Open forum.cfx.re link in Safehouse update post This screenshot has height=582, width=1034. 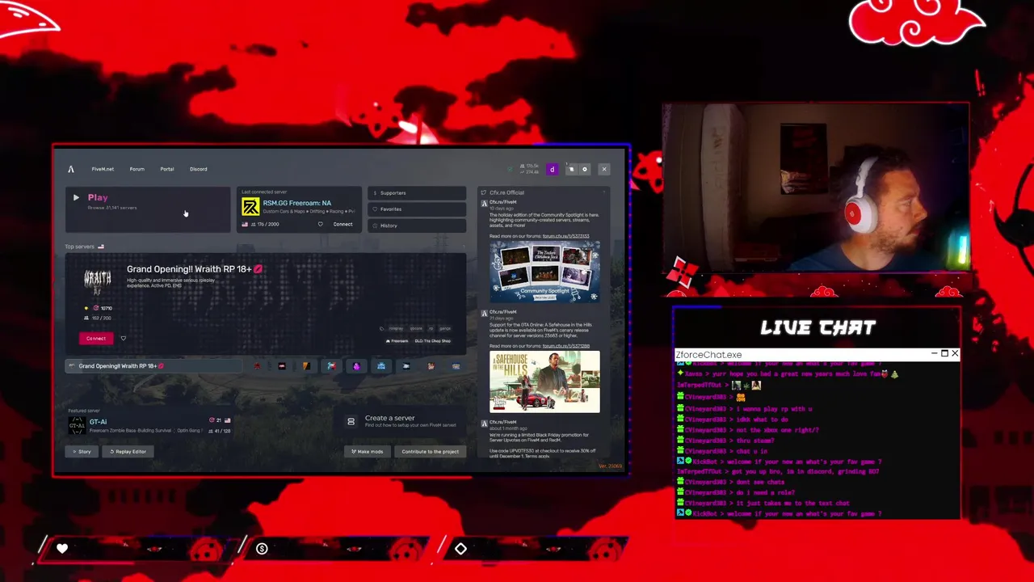(565, 346)
